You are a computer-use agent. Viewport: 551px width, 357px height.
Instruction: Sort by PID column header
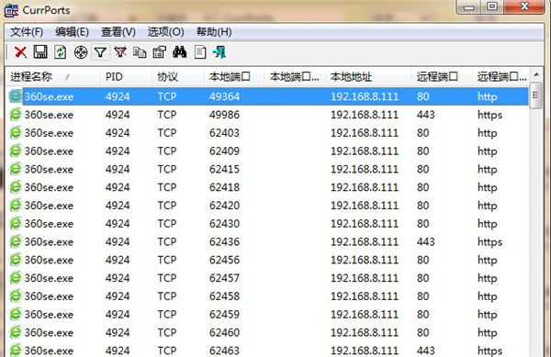point(126,76)
